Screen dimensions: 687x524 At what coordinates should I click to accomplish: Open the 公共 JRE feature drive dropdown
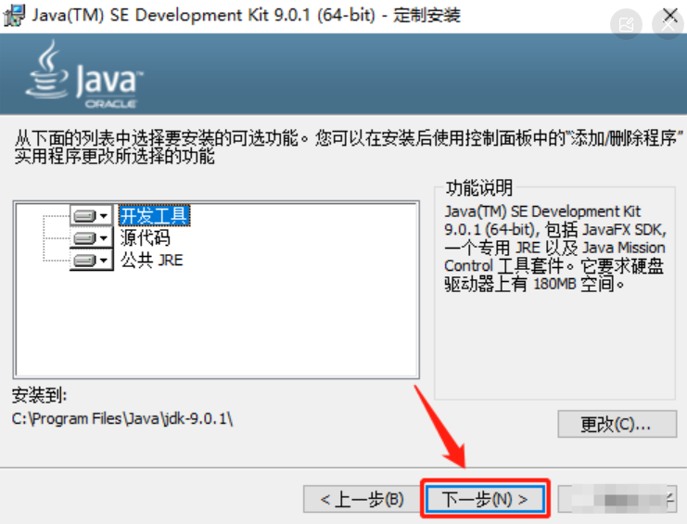pyautogui.click(x=91, y=261)
